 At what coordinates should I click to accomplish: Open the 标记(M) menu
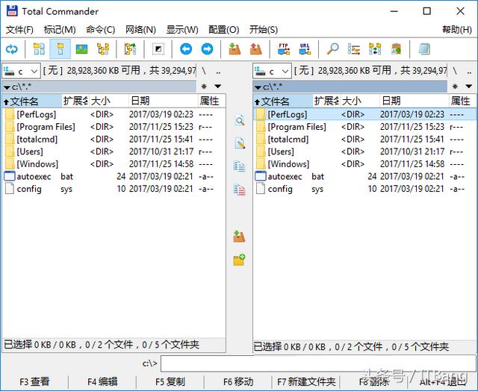click(x=60, y=30)
